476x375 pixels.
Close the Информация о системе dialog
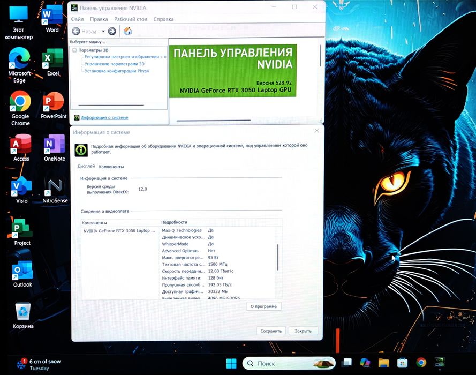pos(316,131)
